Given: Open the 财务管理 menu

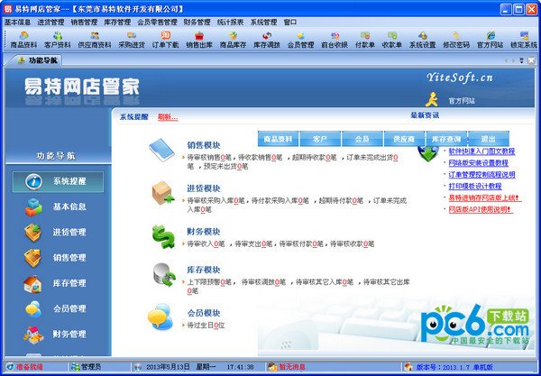Looking at the screenshot, I should point(197,23).
